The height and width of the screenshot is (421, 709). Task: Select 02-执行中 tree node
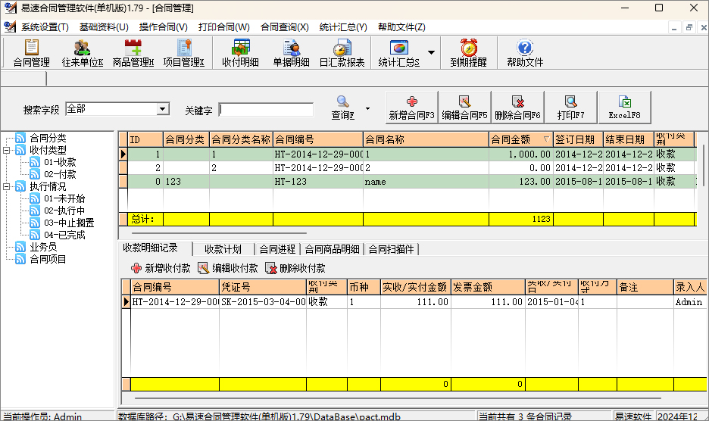pyautogui.click(x=64, y=210)
